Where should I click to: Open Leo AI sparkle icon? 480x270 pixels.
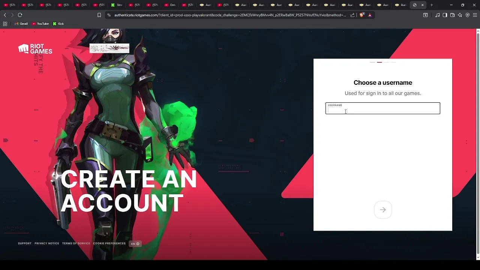460,15
